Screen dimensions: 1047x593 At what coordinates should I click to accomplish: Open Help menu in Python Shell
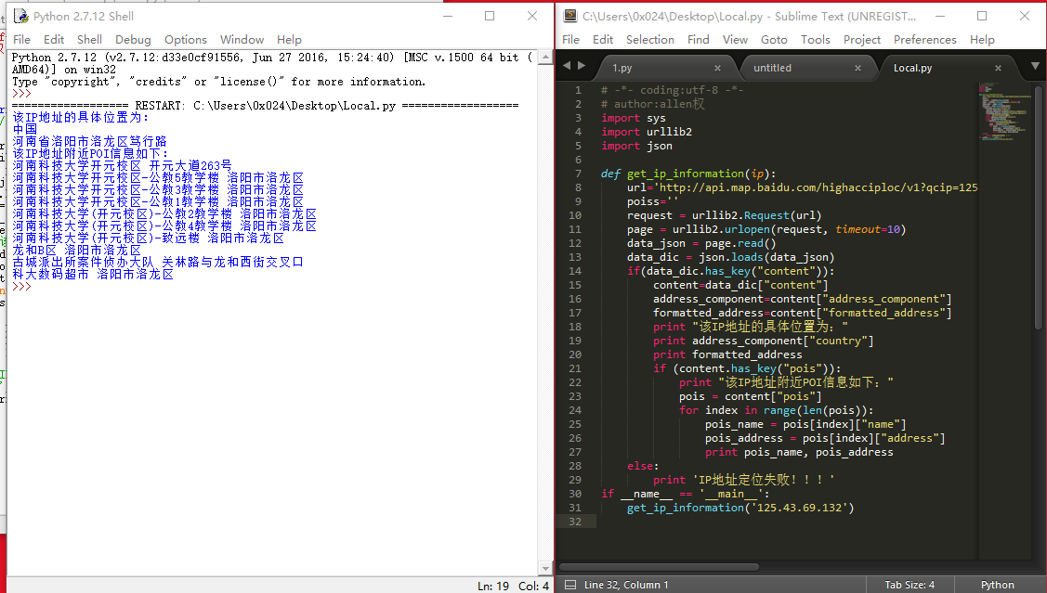[289, 39]
